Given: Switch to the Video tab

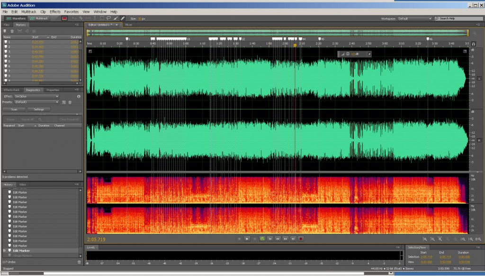Looking at the screenshot, I should [23, 185].
